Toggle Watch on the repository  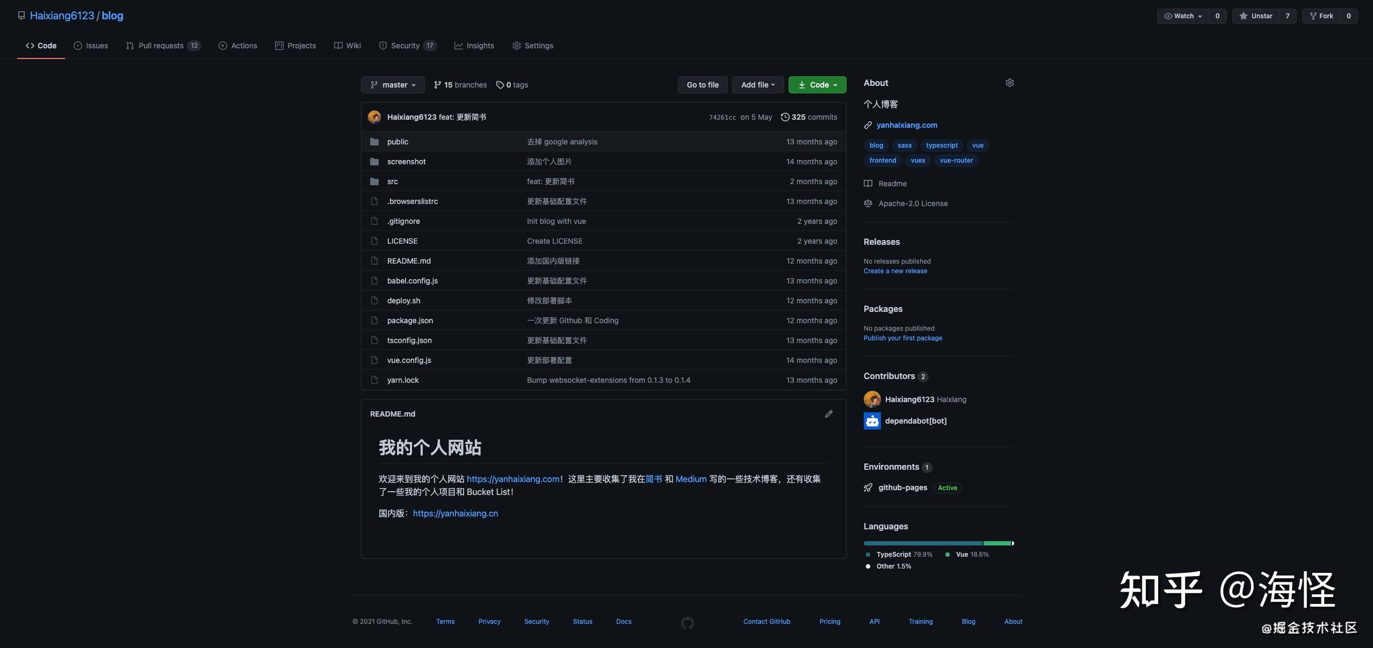tap(1182, 16)
